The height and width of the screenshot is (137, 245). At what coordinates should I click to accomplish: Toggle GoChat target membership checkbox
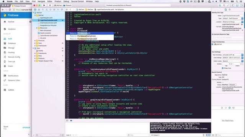pyautogui.click(x=212, y=44)
